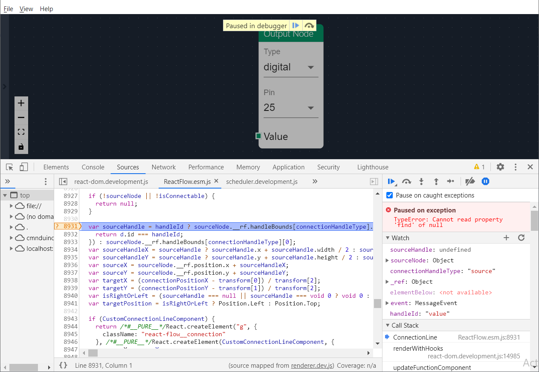Resume script execution in the debugger
The height and width of the screenshot is (372, 539).
[392, 181]
